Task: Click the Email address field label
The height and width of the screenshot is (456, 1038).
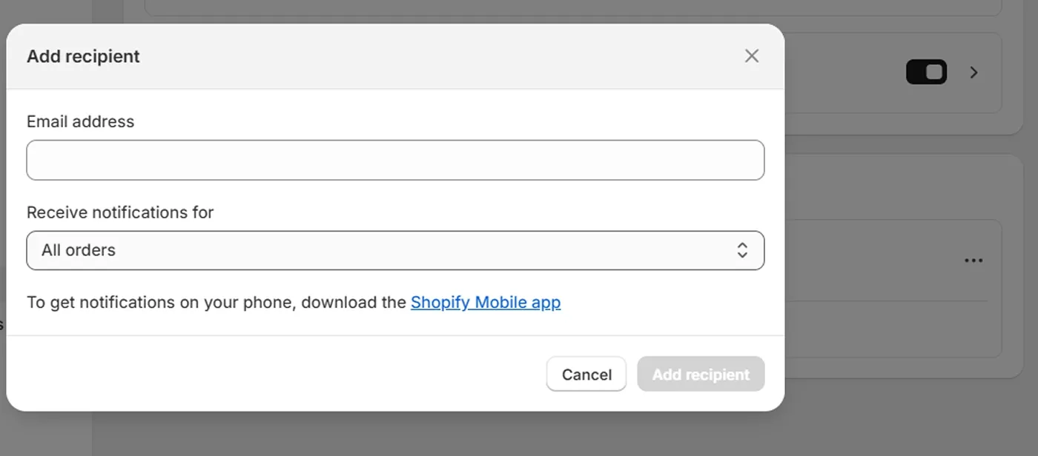Action: click(80, 121)
